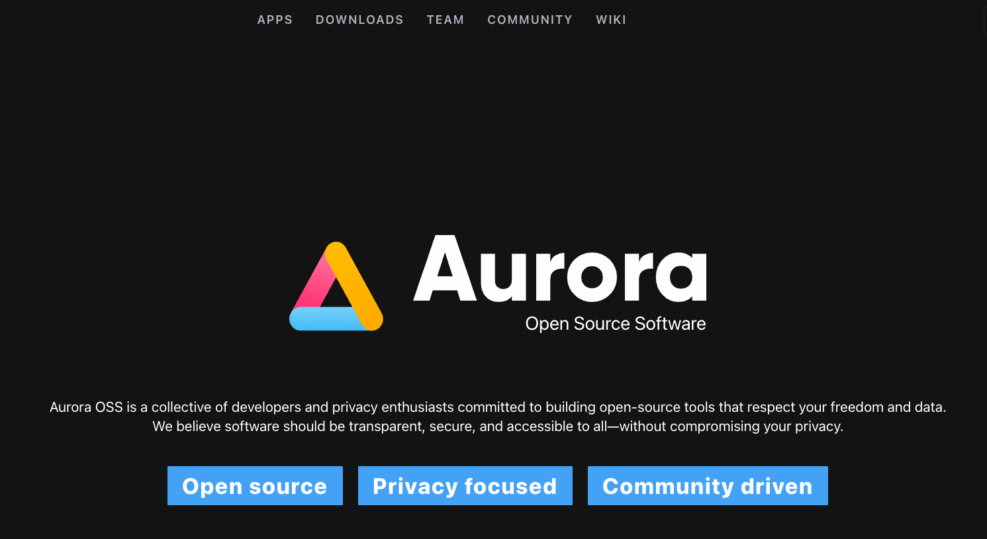Click the Open Source Software tagline
The height and width of the screenshot is (539, 987).
615,324
